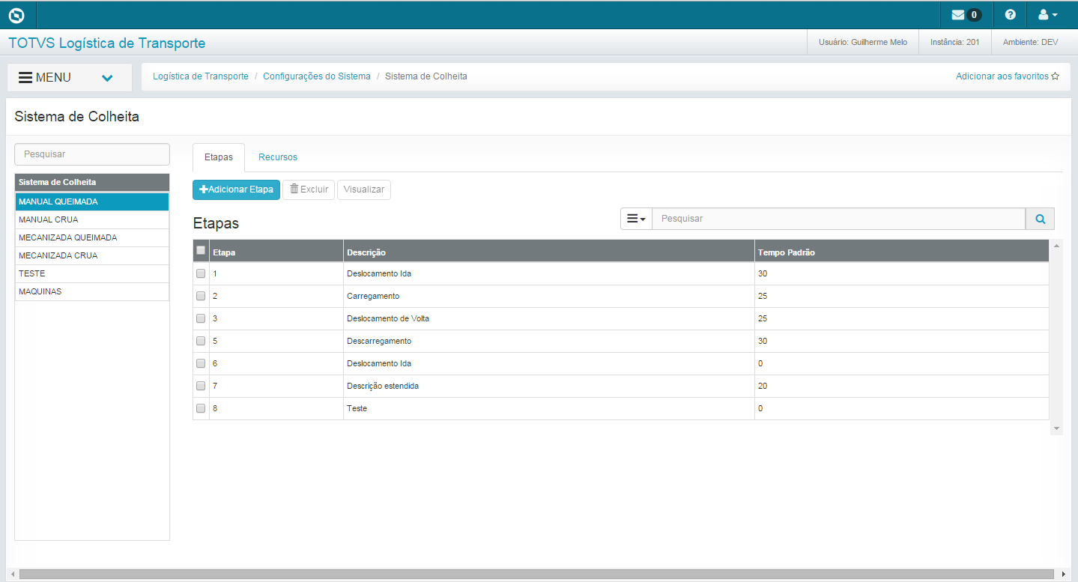Click the Excluir trash button
1078x582 pixels.
(x=309, y=190)
